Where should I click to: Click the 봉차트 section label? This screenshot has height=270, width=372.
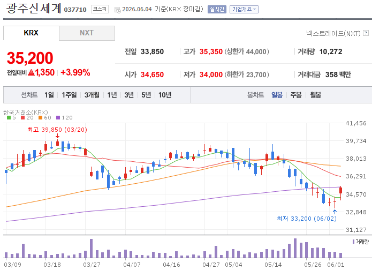point(255,95)
